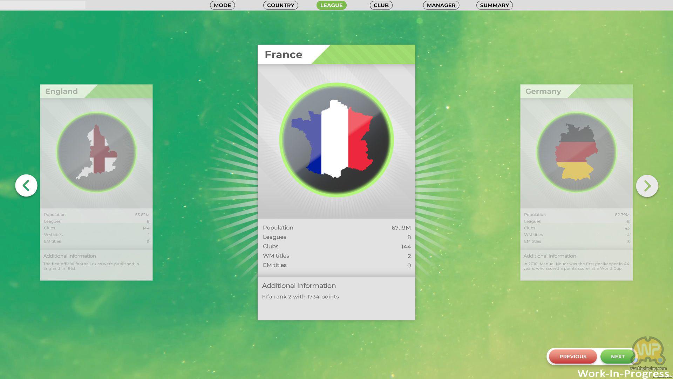Click the England card title header

(62, 91)
